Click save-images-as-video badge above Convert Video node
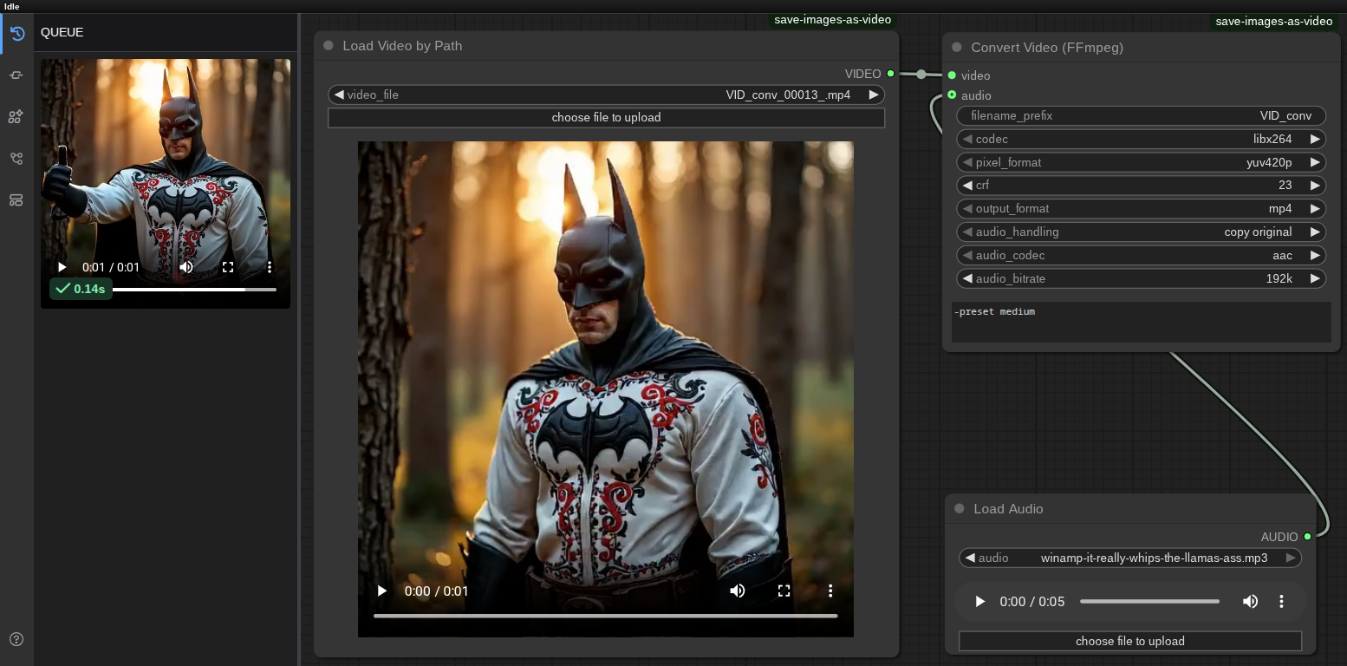 [1273, 21]
